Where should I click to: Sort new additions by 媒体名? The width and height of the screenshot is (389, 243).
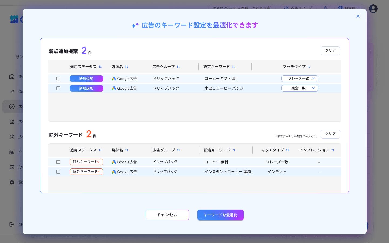click(126, 67)
